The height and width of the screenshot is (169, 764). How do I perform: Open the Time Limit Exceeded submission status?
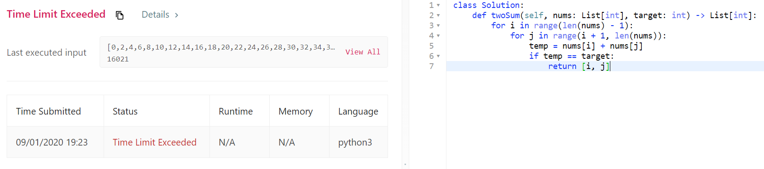(x=154, y=142)
